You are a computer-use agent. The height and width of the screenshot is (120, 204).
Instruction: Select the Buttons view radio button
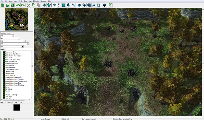[x=6, y=102]
